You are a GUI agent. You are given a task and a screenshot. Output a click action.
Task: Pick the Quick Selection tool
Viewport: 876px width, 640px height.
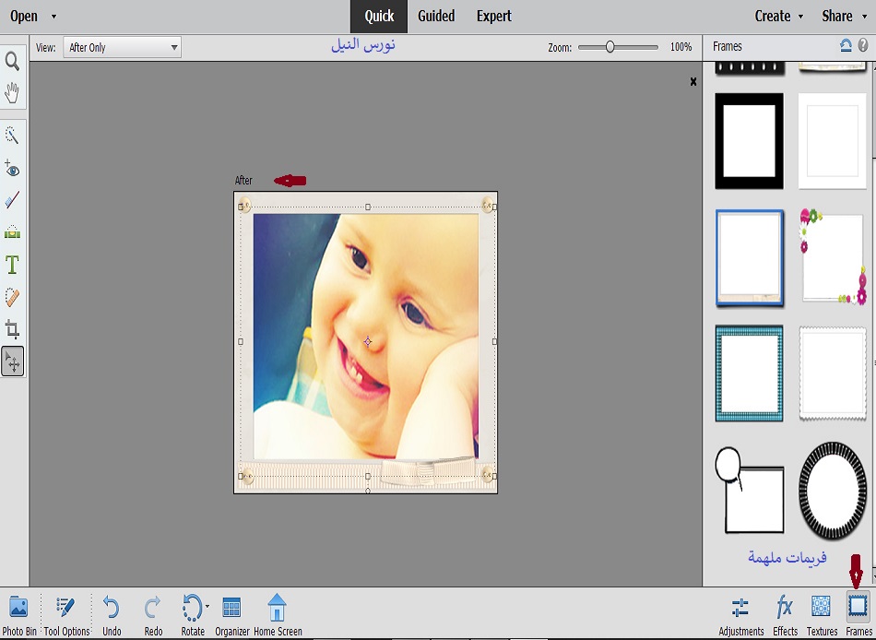point(13,136)
